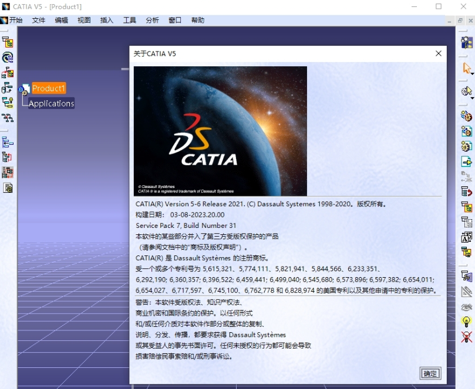Insert a new Part via large gear sheet icon
The width and height of the screenshot is (475, 389).
point(467,146)
